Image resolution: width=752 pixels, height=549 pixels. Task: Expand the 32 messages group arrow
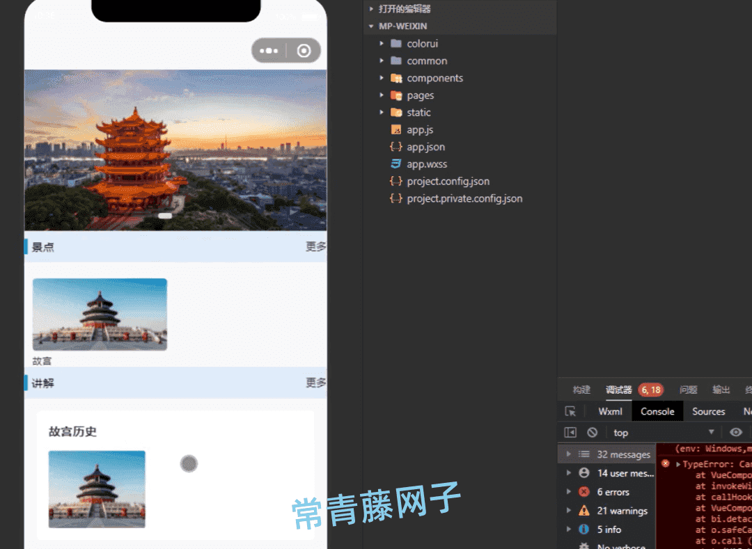click(568, 454)
